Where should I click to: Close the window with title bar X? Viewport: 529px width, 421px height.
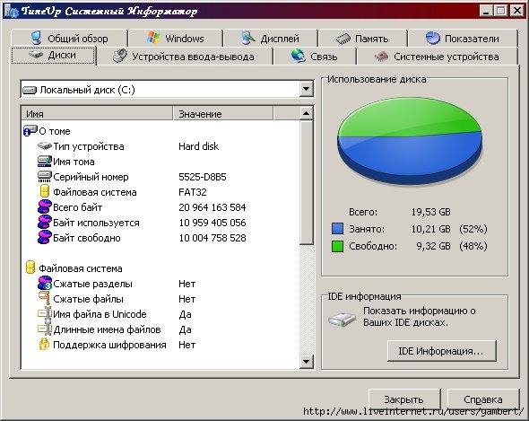pyautogui.click(x=516, y=11)
